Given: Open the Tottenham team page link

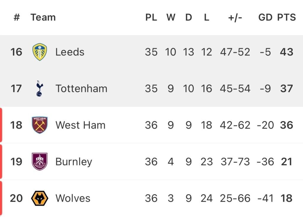Looking at the screenshot, I should (81, 88).
